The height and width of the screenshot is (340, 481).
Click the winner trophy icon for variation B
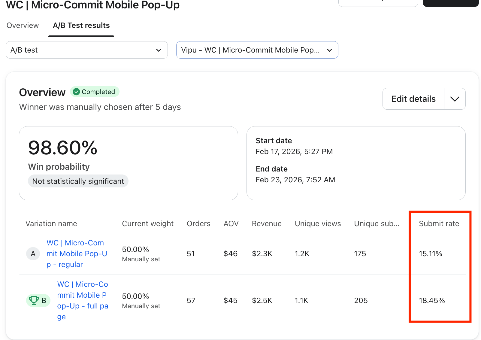34,300
